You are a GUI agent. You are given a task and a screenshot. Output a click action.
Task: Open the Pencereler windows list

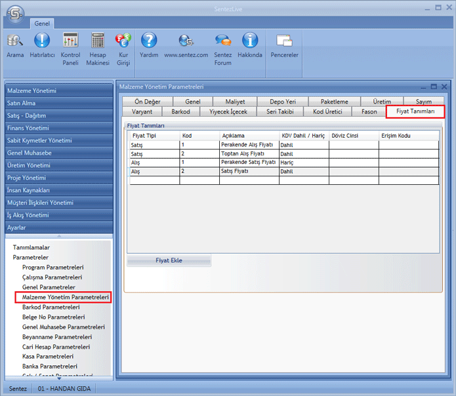click(284, 46)
